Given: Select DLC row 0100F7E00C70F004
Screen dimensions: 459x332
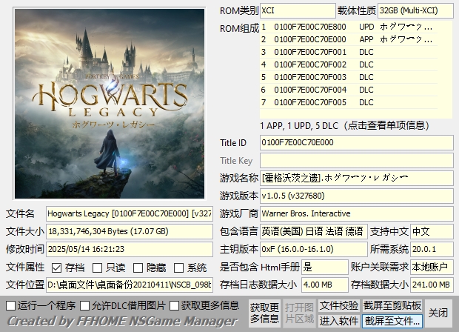Looking at the screenshot, I should [349, 90].
